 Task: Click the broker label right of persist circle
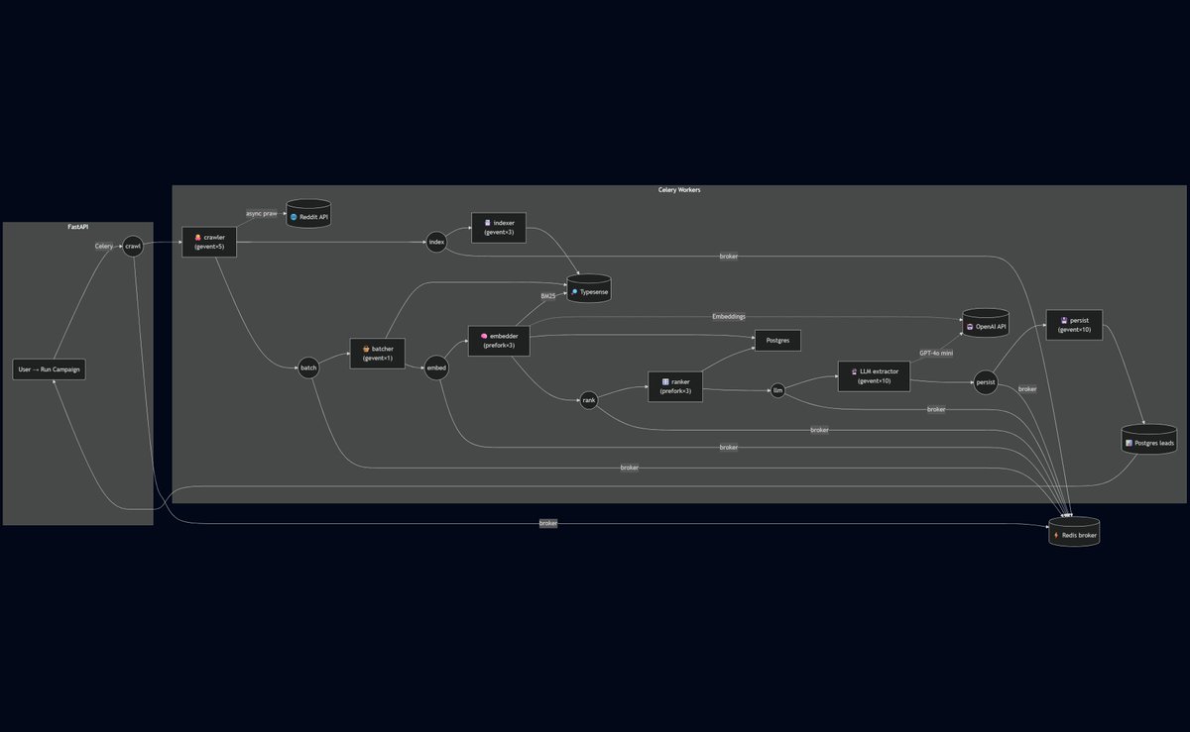(1027, 389)
